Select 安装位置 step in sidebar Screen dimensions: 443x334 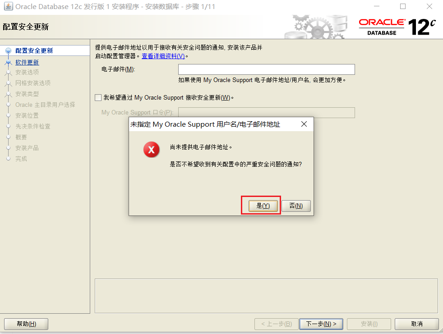tap(27, 115)
